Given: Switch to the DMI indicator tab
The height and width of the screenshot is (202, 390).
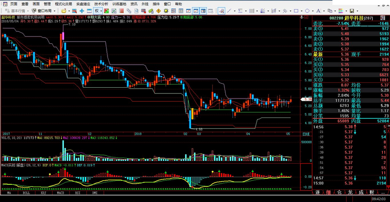Looking at the screenshot, I should click(95, 193).
